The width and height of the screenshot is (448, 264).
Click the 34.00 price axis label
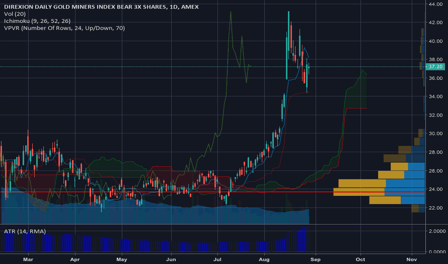[436, 96]
